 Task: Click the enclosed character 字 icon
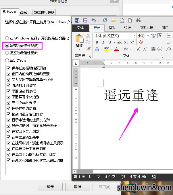pyautogui.click(x=160, y=49)
